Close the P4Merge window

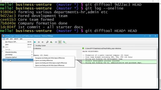click(155, 36)
